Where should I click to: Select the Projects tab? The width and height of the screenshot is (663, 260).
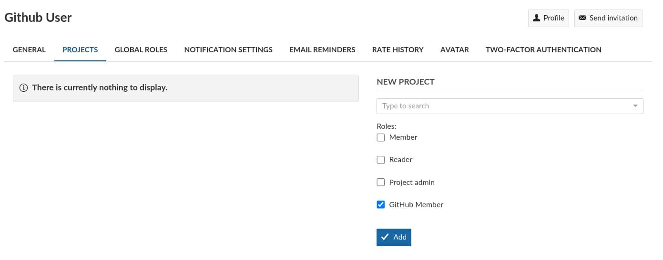80,49
